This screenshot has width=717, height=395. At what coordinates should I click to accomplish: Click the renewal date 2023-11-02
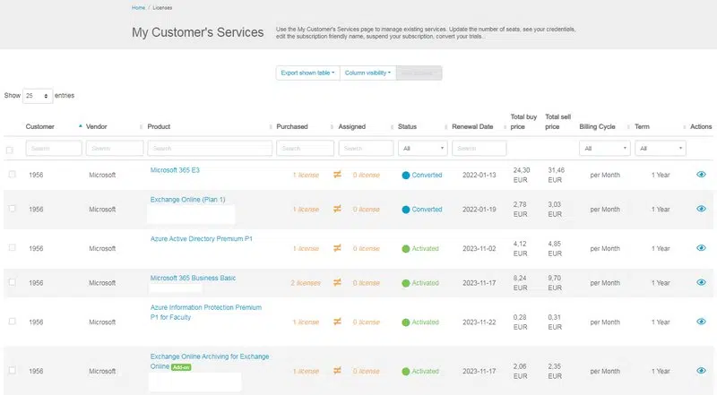click(479, 249)
